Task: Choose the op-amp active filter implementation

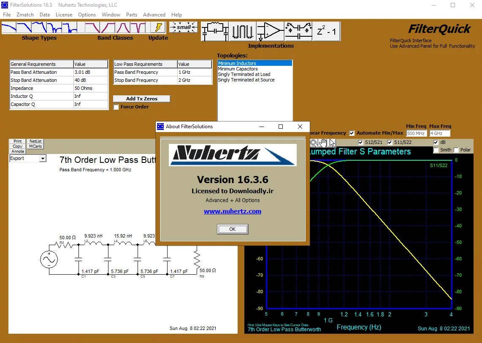Action: (x=270, y=31)
